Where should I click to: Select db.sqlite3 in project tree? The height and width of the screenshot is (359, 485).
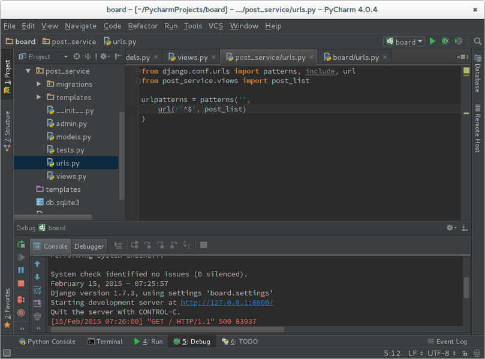[58, 202]
